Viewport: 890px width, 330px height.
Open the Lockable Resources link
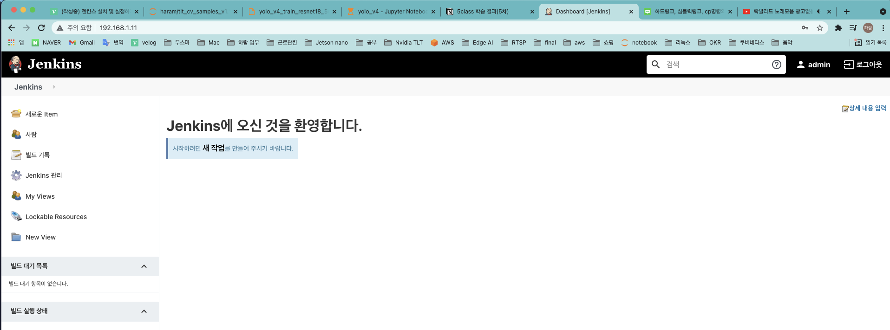(x=56, y=217)
